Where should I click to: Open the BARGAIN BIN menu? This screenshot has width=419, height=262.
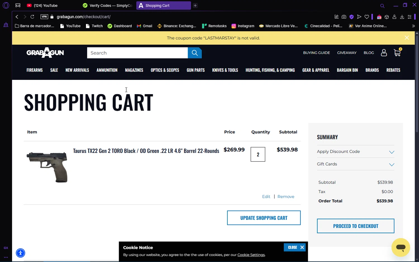(347, 70)
